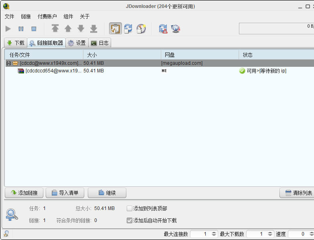Screen dimensions: 314x240
Task: Click the RAR archive icon of file
Action: pyautogui.click(x=20, y=71)
